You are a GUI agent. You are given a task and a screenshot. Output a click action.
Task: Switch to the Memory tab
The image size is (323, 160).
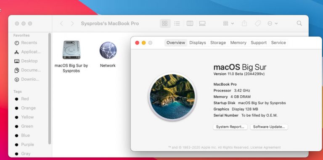click(238, 43)
